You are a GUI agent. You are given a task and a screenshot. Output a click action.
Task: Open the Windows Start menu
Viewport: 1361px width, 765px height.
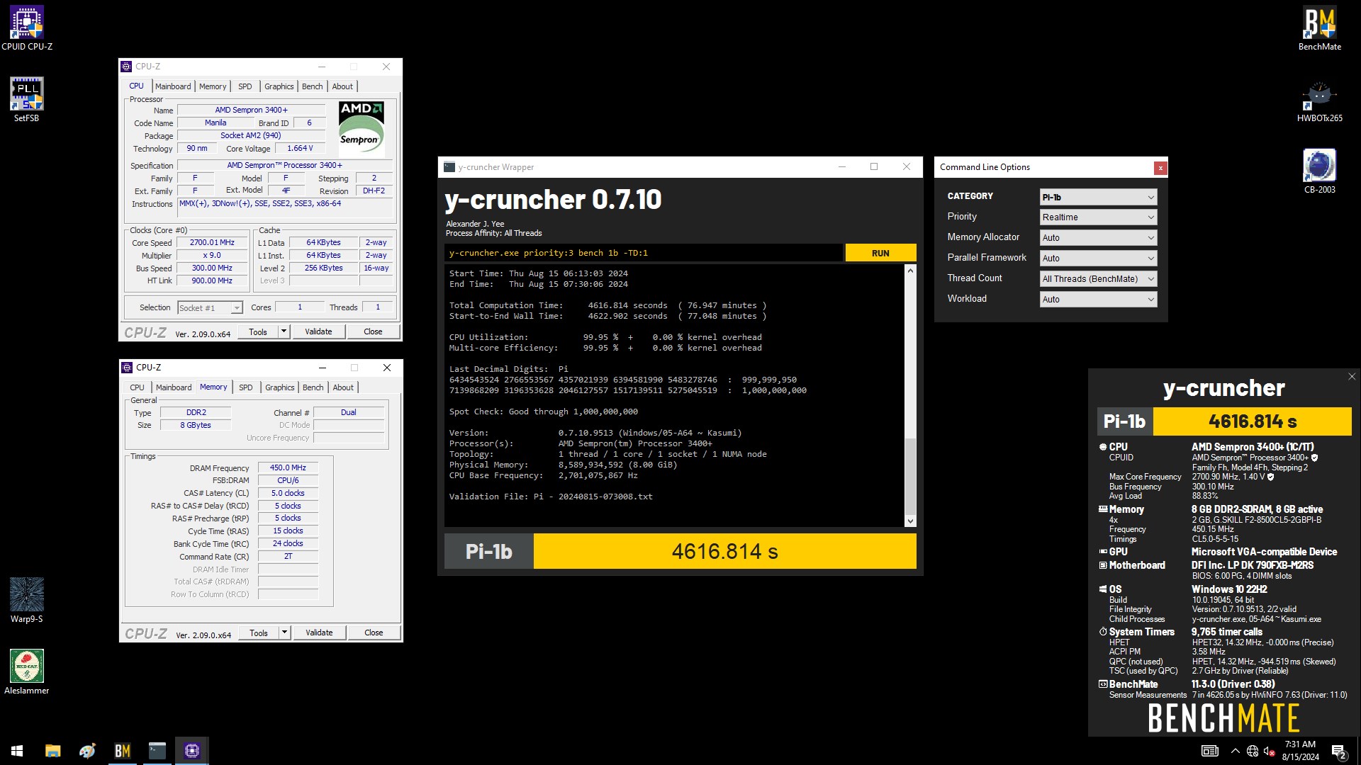click(x=17, y=751)
